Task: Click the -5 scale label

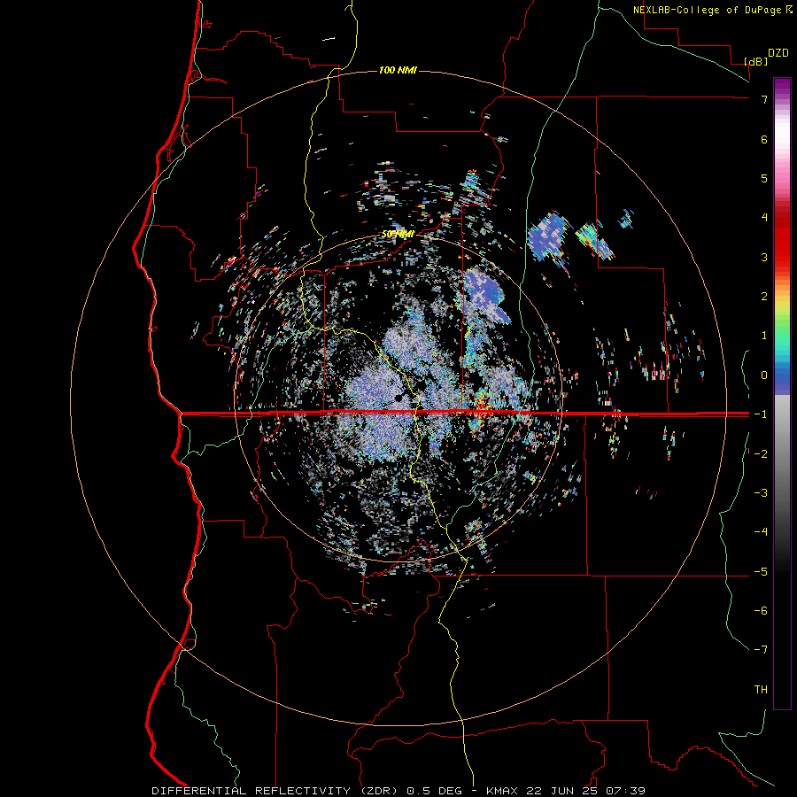Action: (x=761, y=572)
